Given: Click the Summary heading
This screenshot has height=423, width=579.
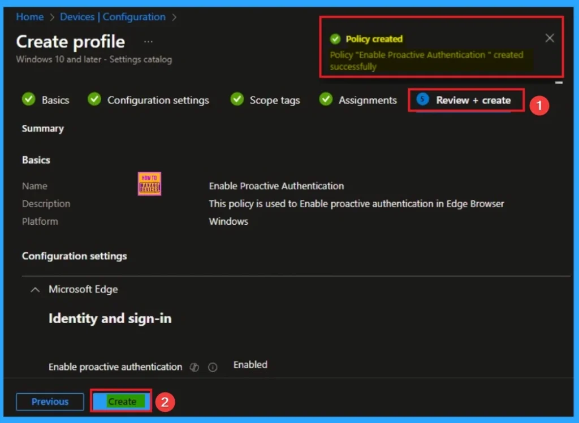Looking at the screenshot, I should click(43, 129).
